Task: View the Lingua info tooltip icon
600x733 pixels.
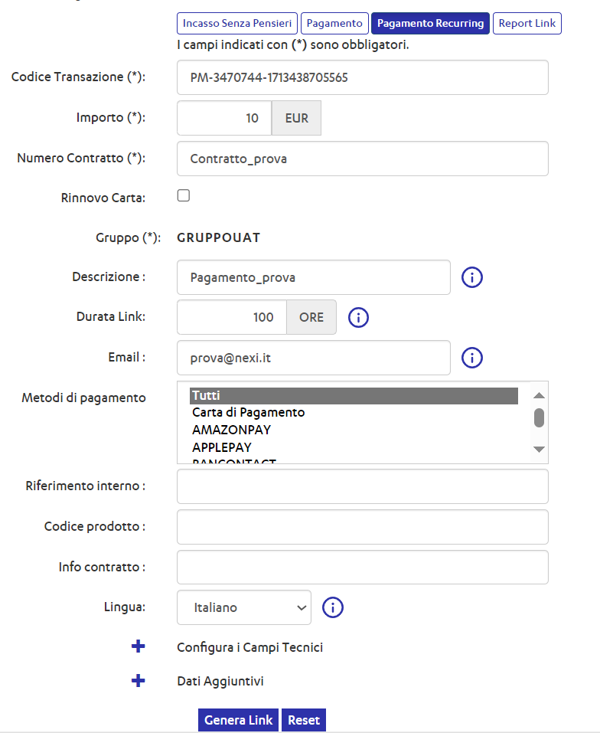Action: click(x=333, y=607)
